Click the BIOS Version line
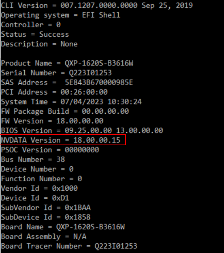224x253 pixels. pos(82,130)
